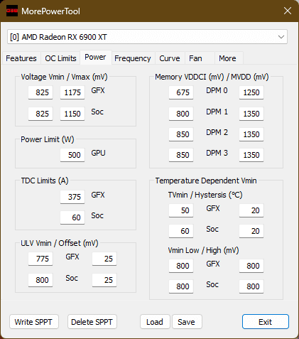Screen dimensions: 299x339
Task: Edit the DPM 3 VDDCI field 850
Action: click(x=181, y=155)
